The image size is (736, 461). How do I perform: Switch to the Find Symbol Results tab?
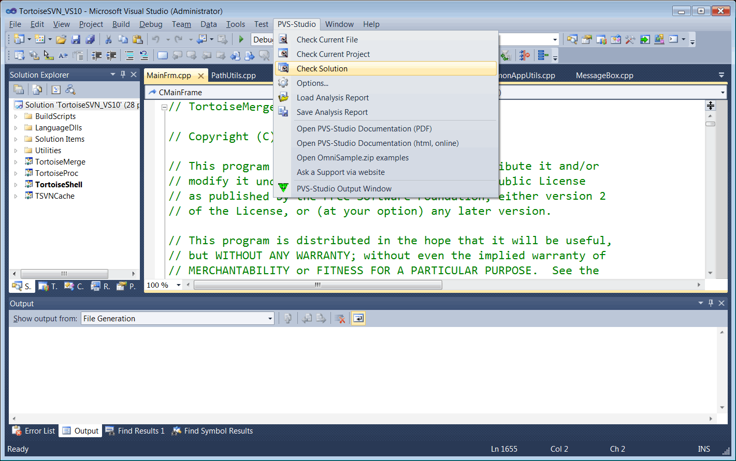coord(212,431)
